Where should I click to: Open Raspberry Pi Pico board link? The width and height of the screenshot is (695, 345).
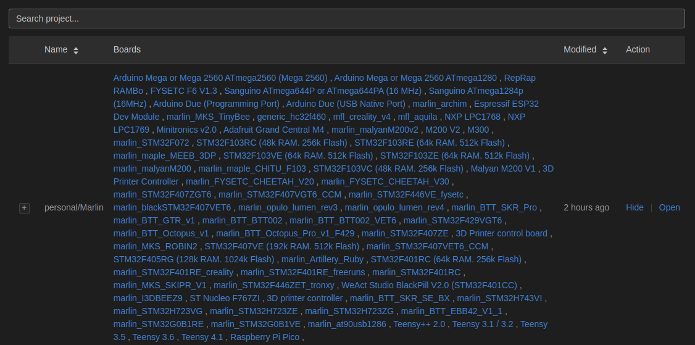click(265, 338)
